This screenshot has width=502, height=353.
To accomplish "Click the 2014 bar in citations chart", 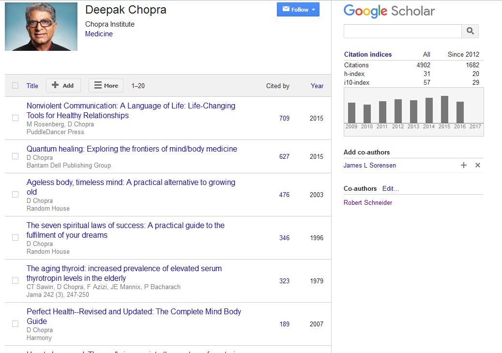I will (x=429, y=110).
